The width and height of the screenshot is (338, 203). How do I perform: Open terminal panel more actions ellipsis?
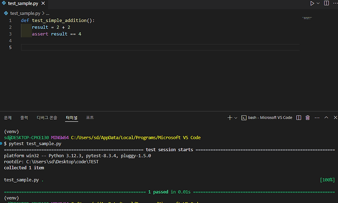[317, 118]
